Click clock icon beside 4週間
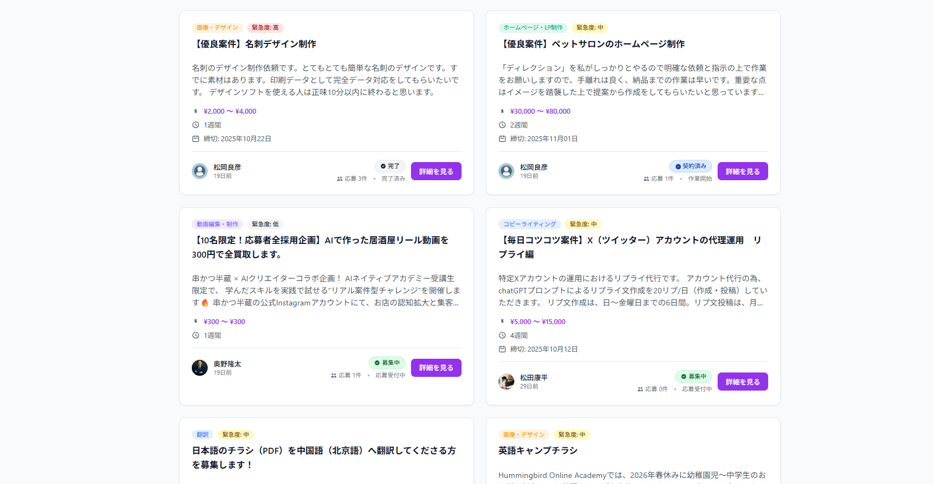Screen dimensions: 933x484 click(x=502, y=335)
